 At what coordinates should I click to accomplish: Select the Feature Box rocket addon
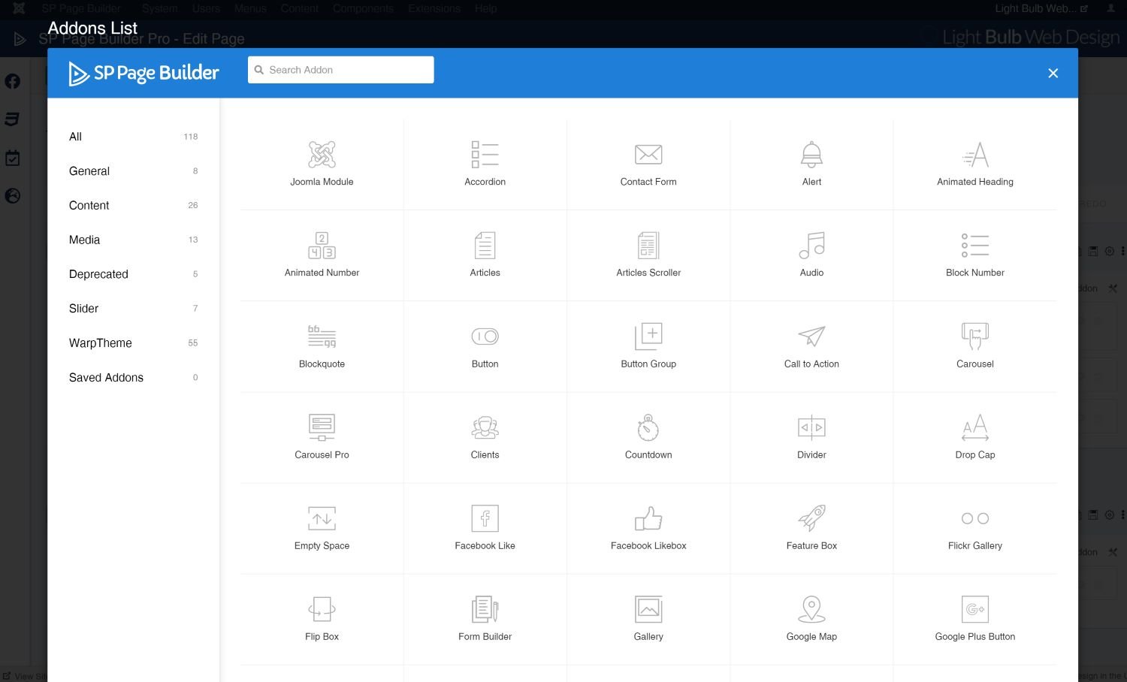811,519
